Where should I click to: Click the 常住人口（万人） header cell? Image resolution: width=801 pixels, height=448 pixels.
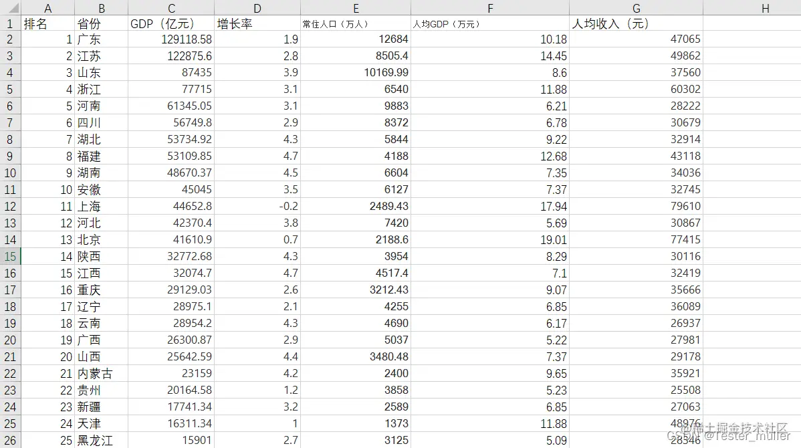pyautogui.click(x=356, y=23)
